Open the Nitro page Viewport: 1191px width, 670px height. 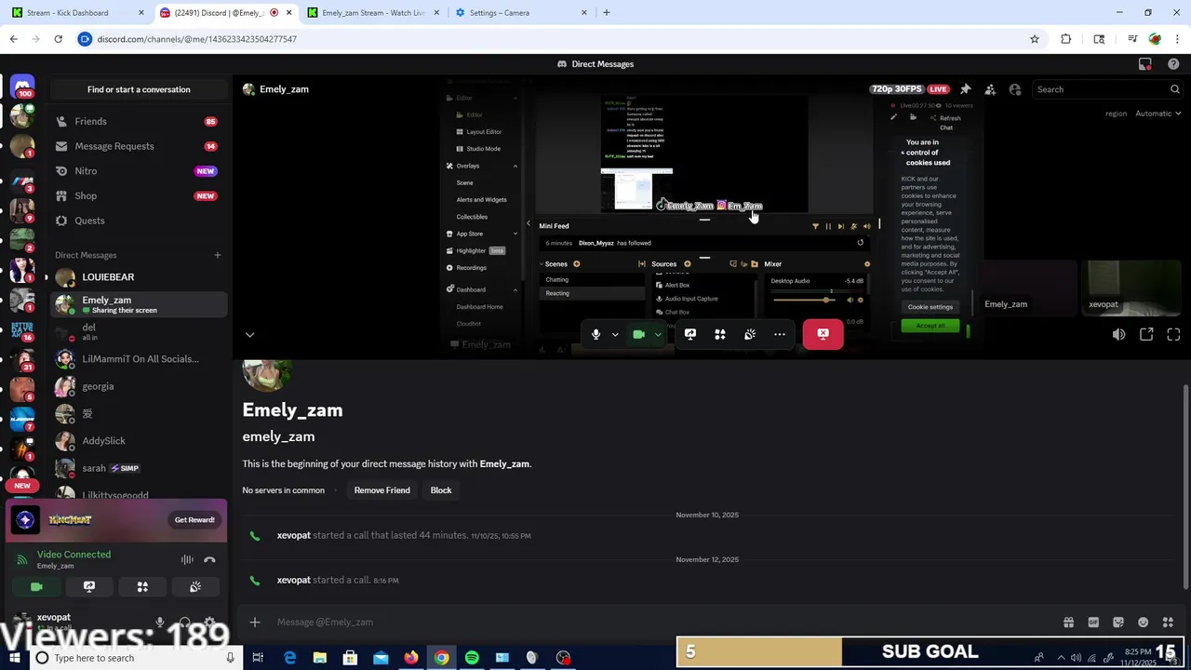139,171
